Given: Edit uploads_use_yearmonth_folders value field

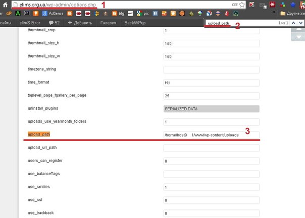Looking at the screenshot, I should tap(212, 122).
